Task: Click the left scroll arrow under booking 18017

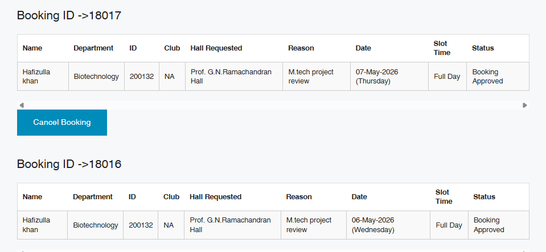Action: click(x=22, y=105)
